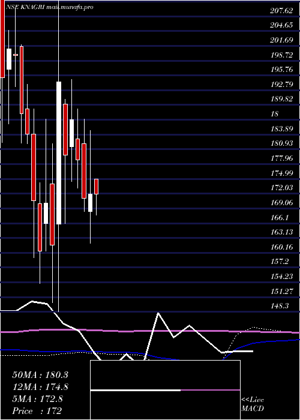Click the 174.99 price level label
300x420 pixels.
[282, 173]
